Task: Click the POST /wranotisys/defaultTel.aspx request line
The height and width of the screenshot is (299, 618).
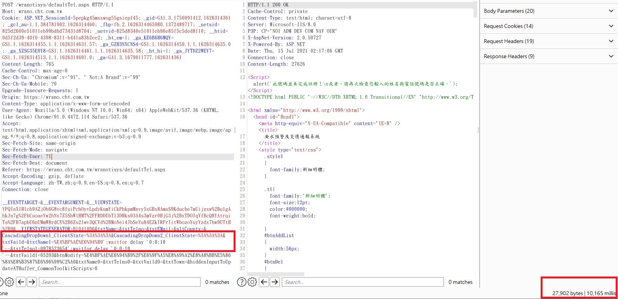Action: click(58, 5)
